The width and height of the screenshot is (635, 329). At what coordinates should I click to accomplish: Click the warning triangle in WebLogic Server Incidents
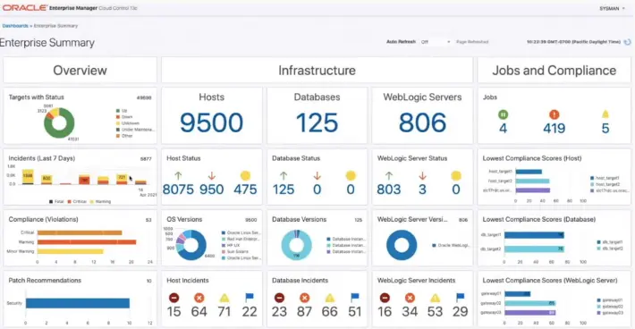coord(435,298)
